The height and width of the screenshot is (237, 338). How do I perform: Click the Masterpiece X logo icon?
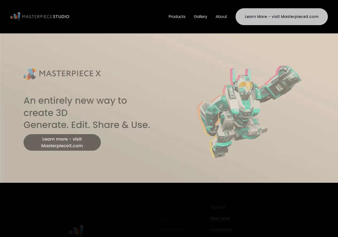(x=30, y=74)
